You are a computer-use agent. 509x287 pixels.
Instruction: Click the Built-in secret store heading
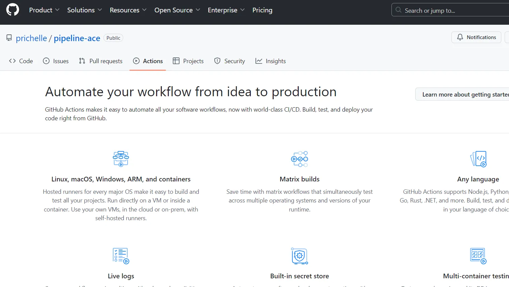tap(300, 276)
